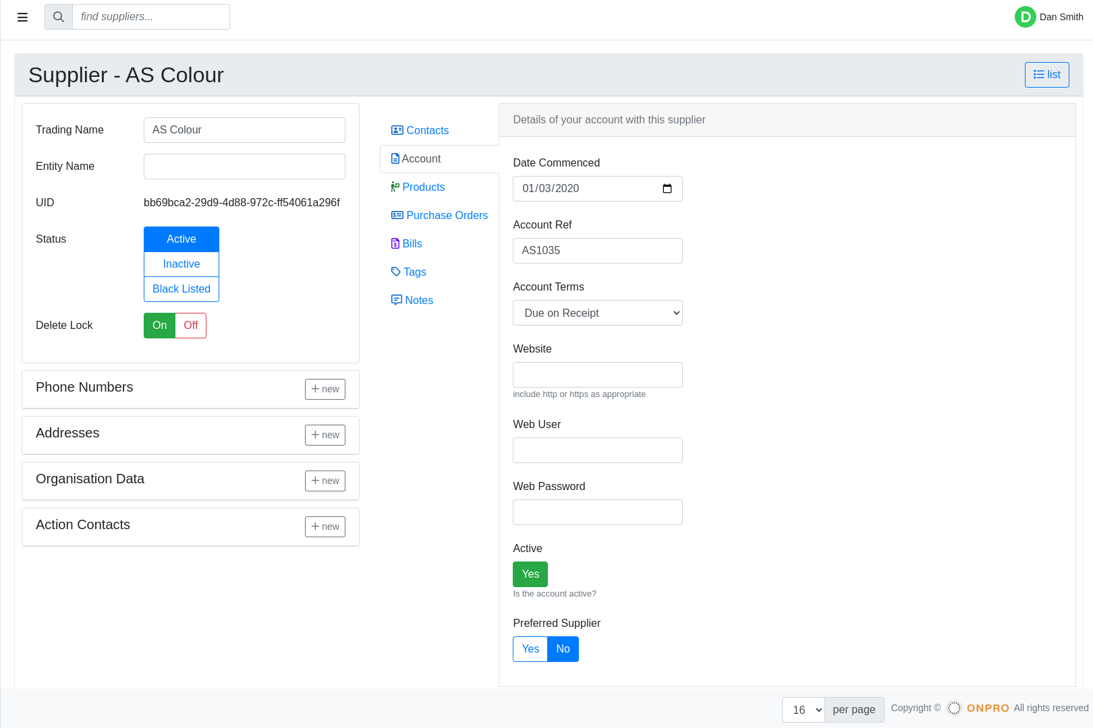Viewport: 1093px width, 728px height.
Task: Click the Account Ref field
Action: (x=598, y=251)
